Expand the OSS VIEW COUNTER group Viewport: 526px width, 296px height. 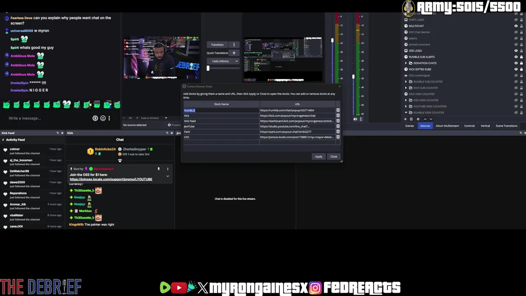tap(406, 100)
